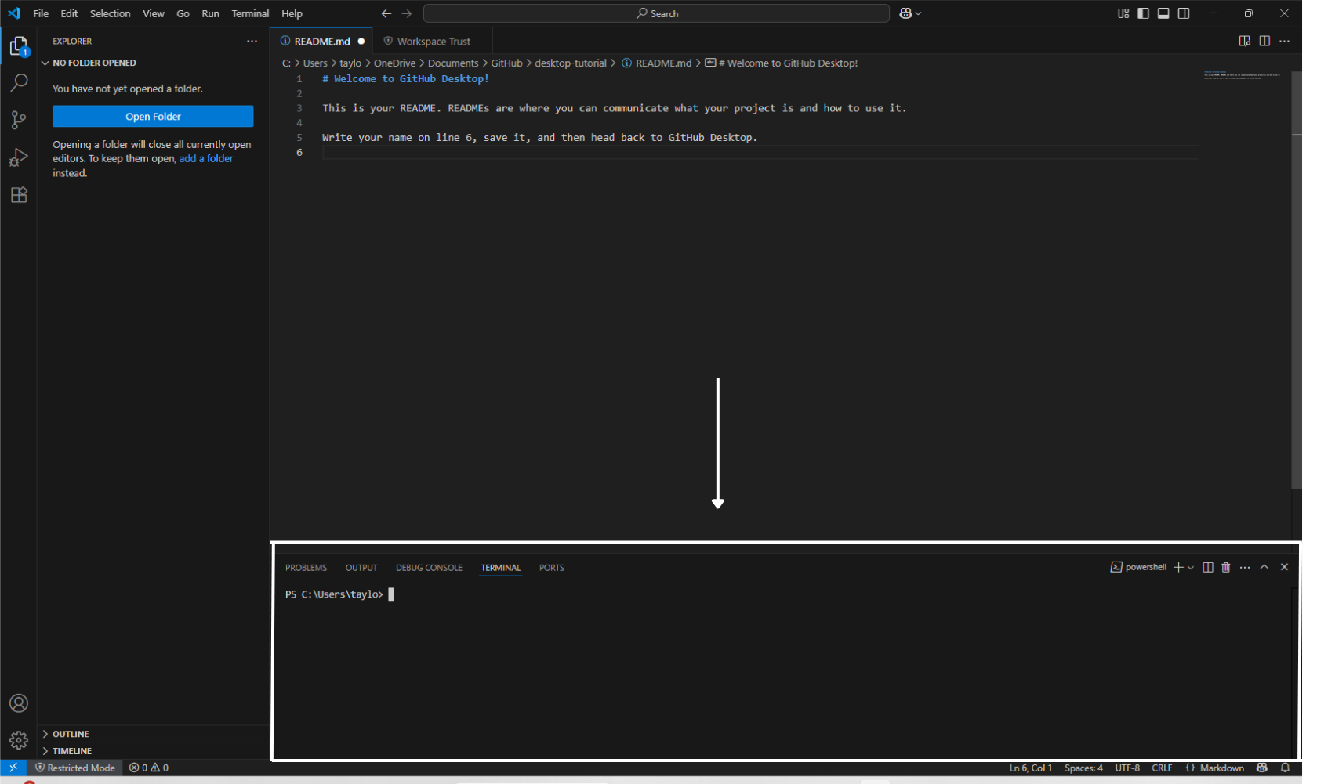
Task: Click the '# Welcome to GitHub Desktop!' breadcrumb
Action: click(782, 63)
